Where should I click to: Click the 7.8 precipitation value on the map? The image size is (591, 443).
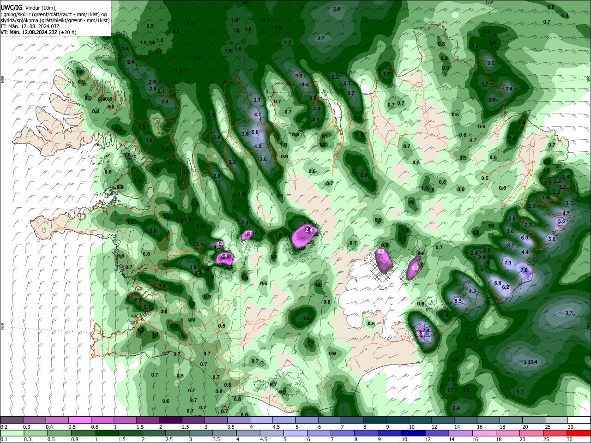point(524,270)
